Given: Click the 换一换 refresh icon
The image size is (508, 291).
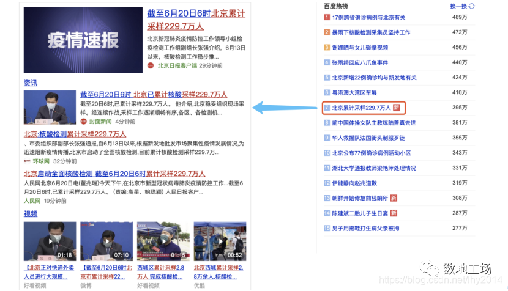Looking at the screenshot, I should click(x=472, y=6).
